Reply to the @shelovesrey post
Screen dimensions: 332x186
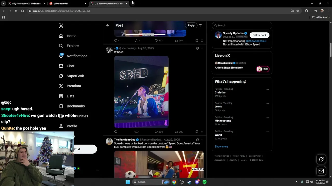[x=116, y=132]
